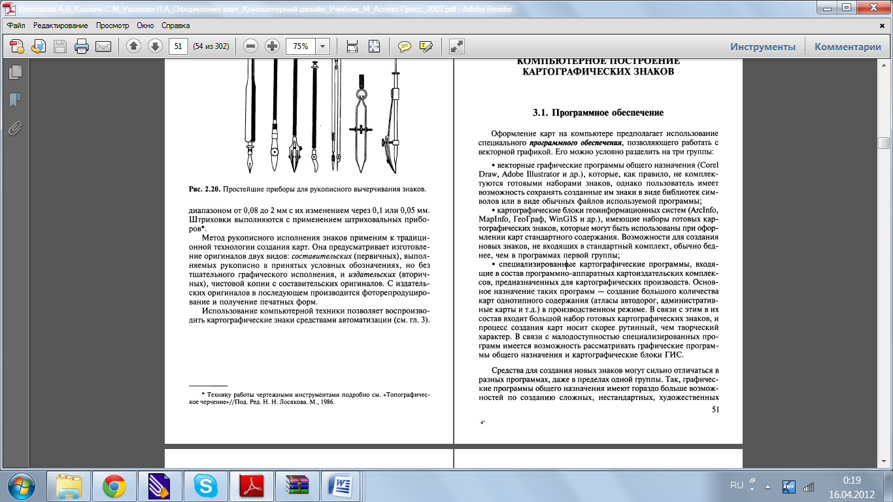Show attachments with the paperclip icon
This screenshot has height=502, width=893.
pos(15,129)
